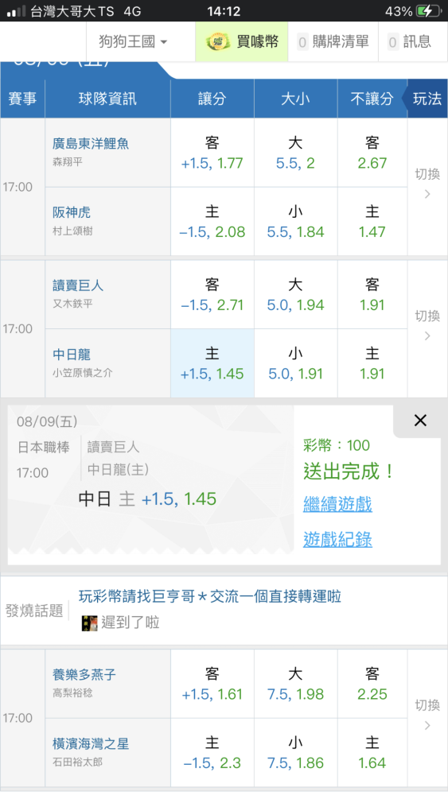Click the 買噓幣 coin icon
448x795 pixels.
point(218,41)
